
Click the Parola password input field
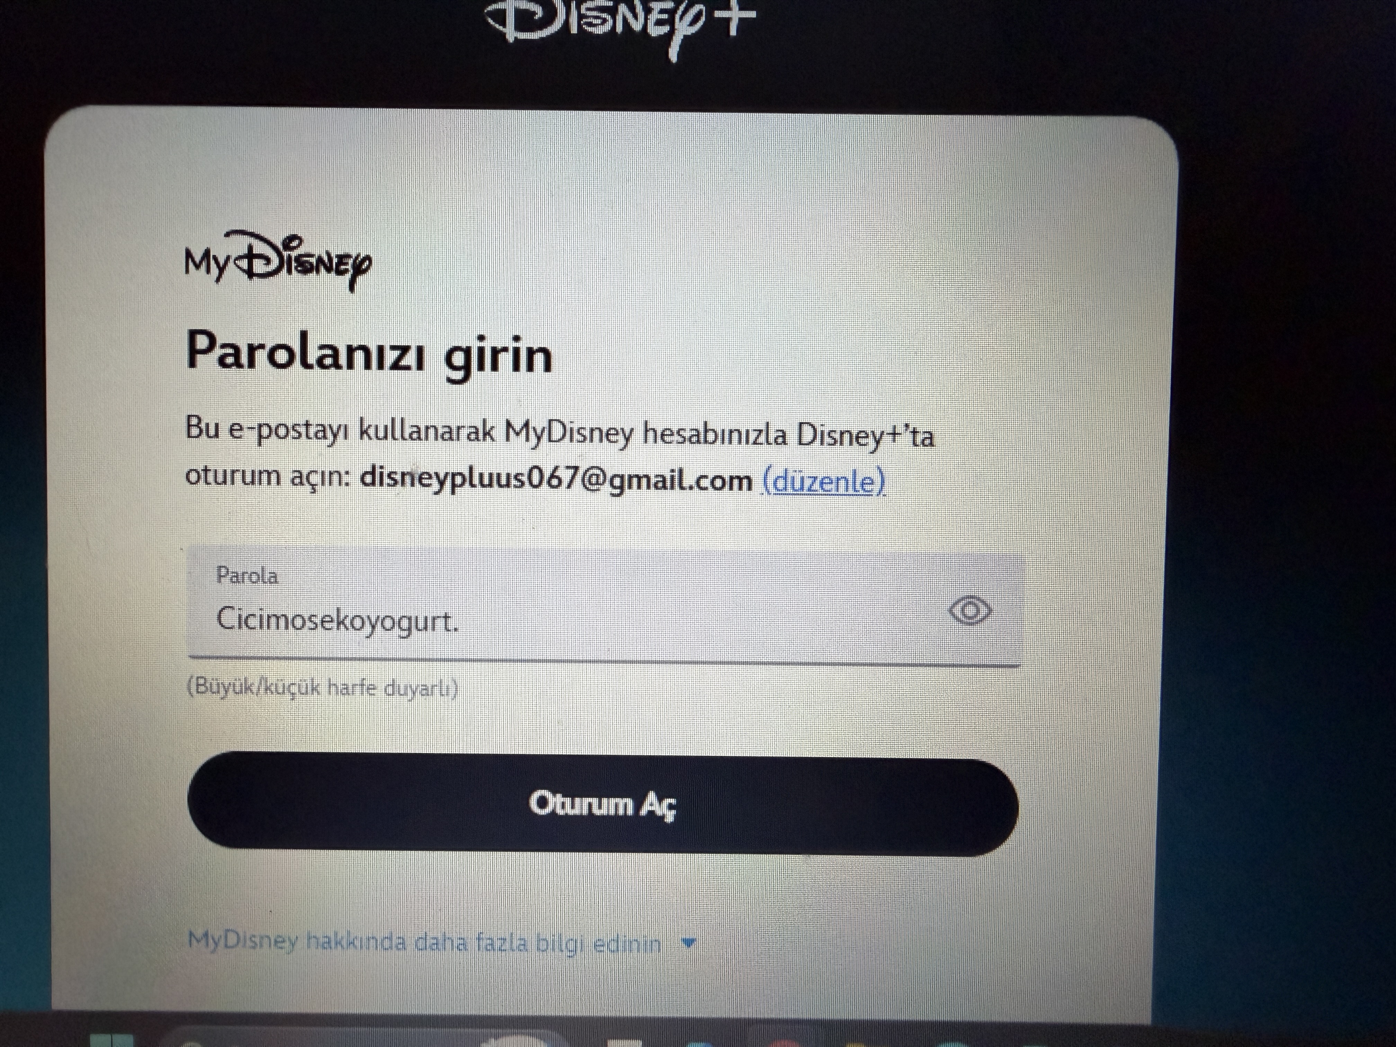click(604, 605)
